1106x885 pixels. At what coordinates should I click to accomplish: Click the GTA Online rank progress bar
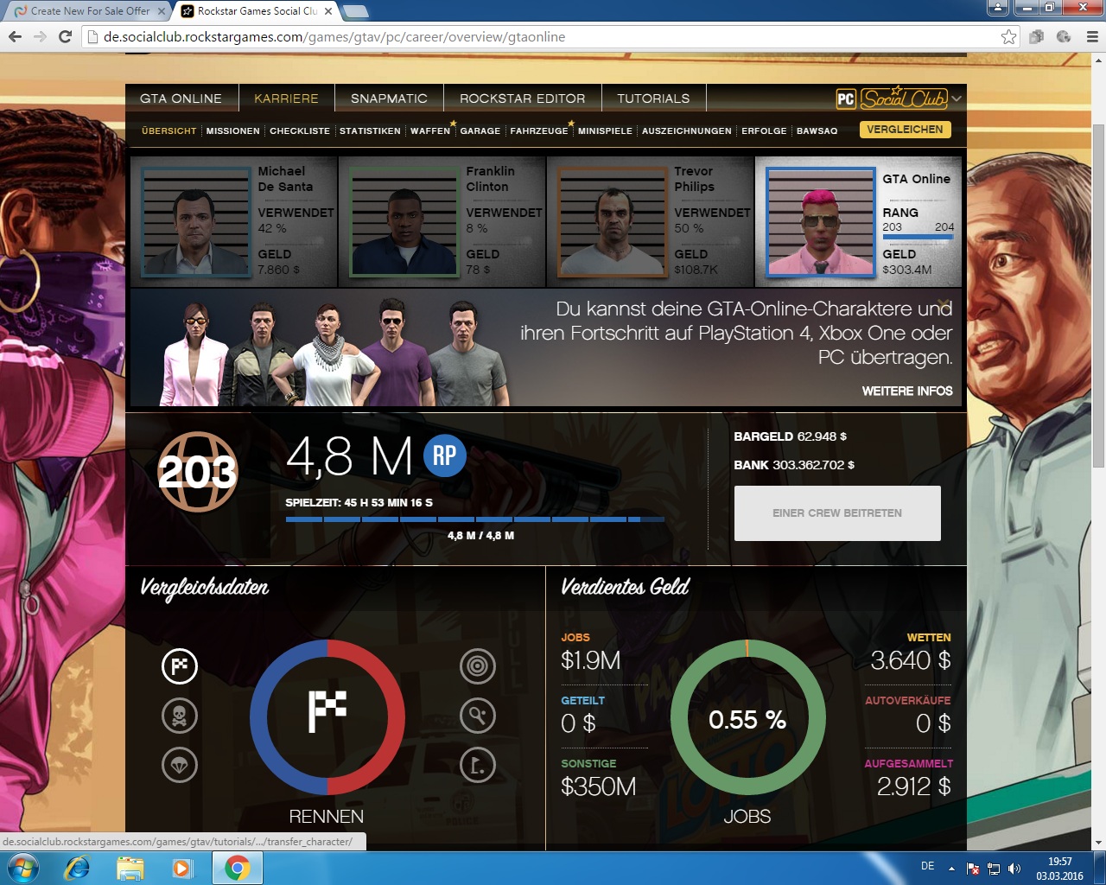(918, 237)
